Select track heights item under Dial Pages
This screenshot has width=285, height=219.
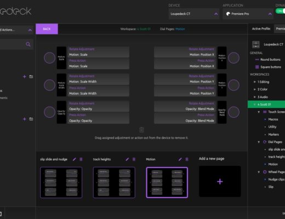276,157
